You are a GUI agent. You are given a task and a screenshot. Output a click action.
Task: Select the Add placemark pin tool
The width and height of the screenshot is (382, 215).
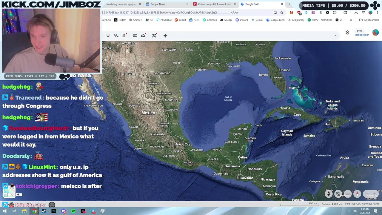[x=108, y=36]
